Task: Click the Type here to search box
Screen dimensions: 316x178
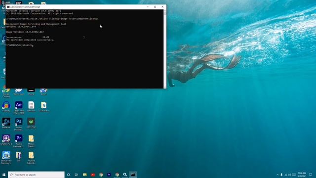Action: click(36, 175)
